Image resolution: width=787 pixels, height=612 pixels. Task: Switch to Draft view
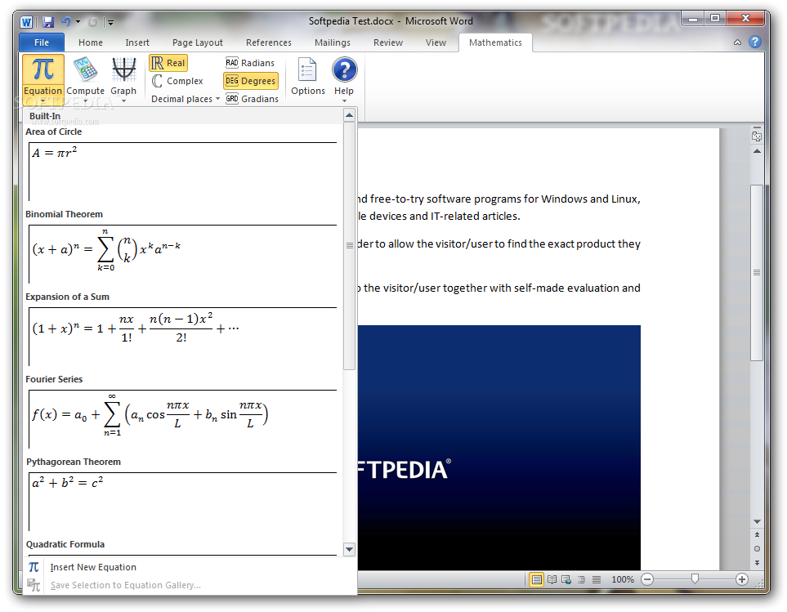coord(597,580)
